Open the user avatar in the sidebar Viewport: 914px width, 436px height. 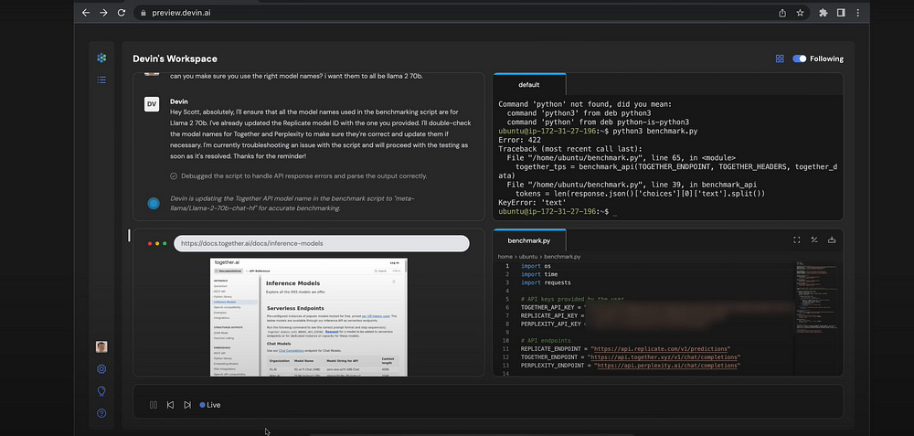pyautogui.click(x=101, y=346)
